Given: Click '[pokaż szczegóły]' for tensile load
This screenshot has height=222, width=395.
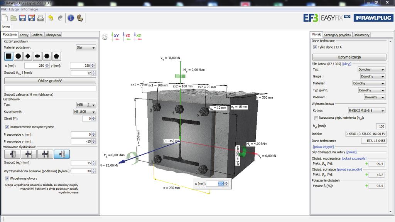Looking at the screenshot, I should [x=354, y=158].
